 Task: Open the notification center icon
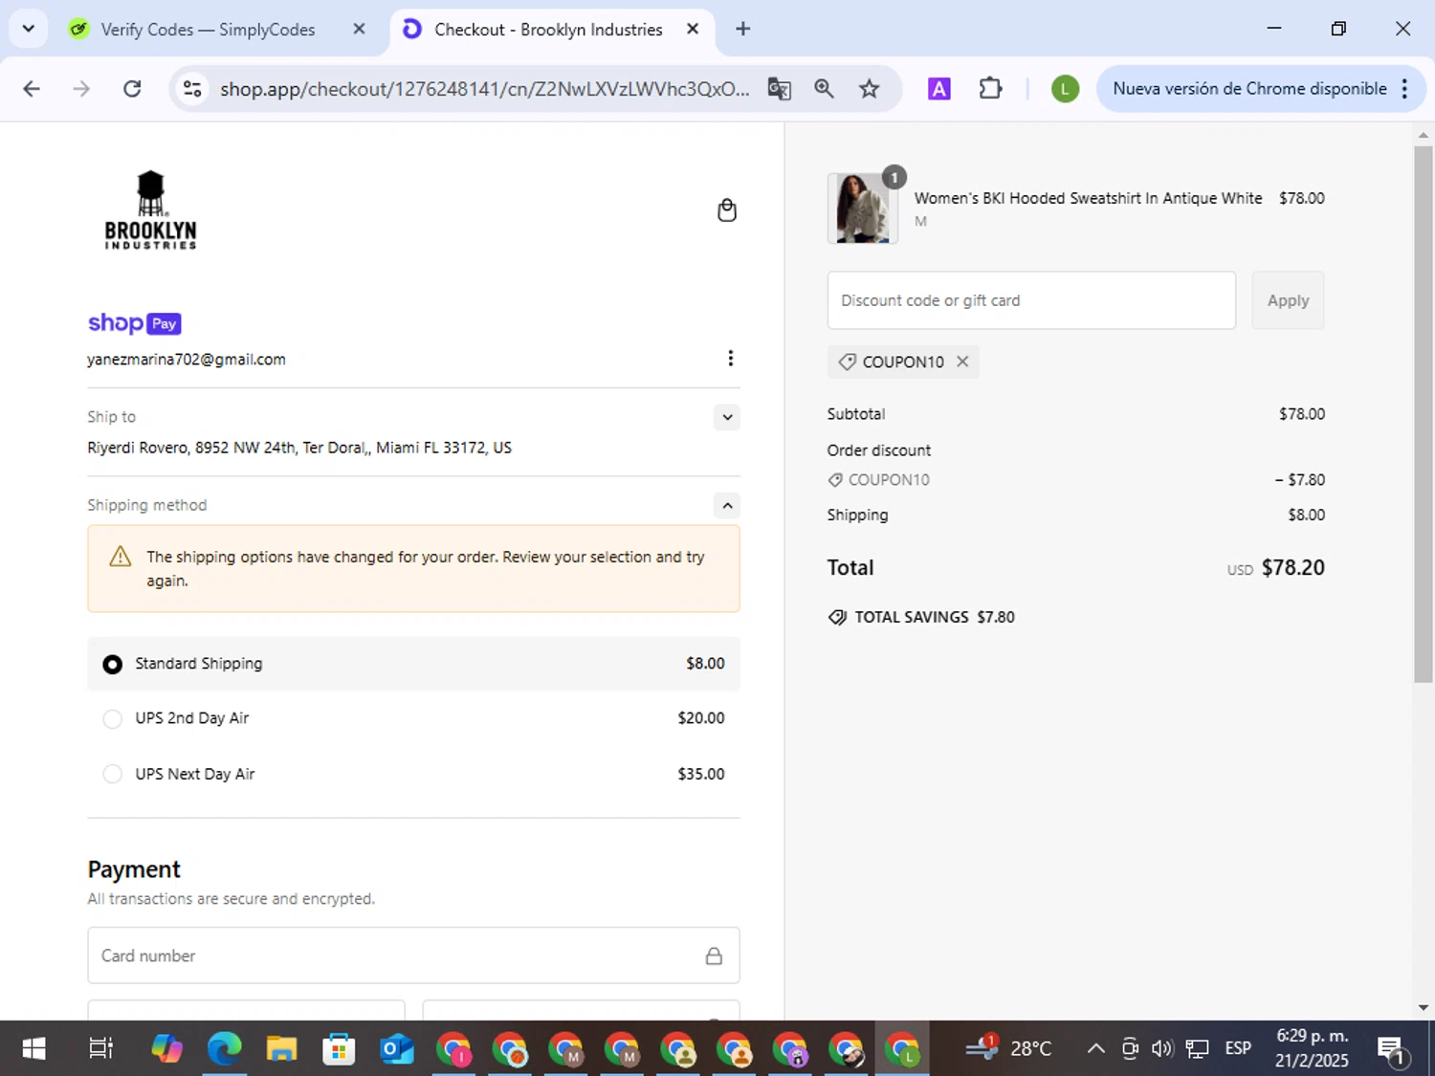pyautogui.click(x=1391, y=1049)
